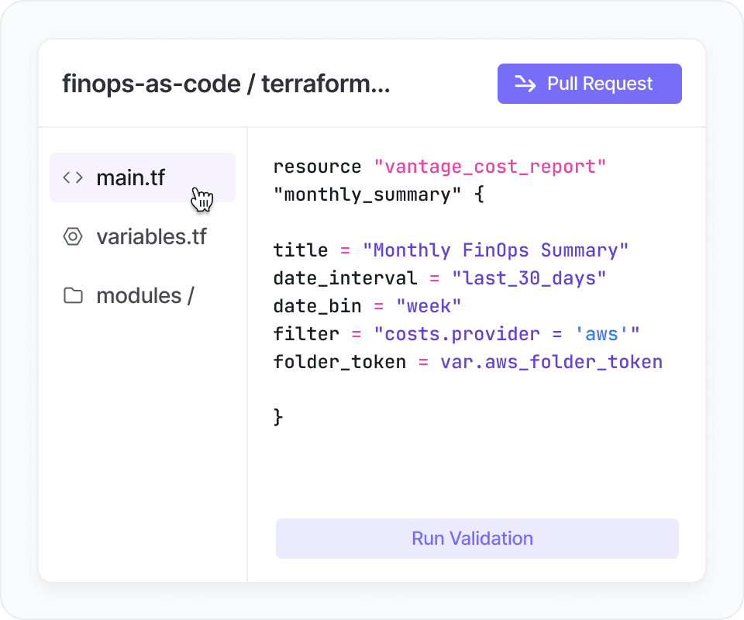Click the merge arrow icon on Pull Request

[525, 84]
